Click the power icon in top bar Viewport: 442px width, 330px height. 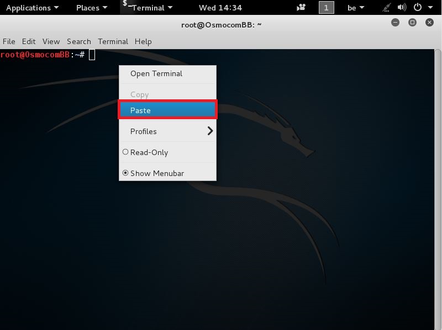click(418, 7)
